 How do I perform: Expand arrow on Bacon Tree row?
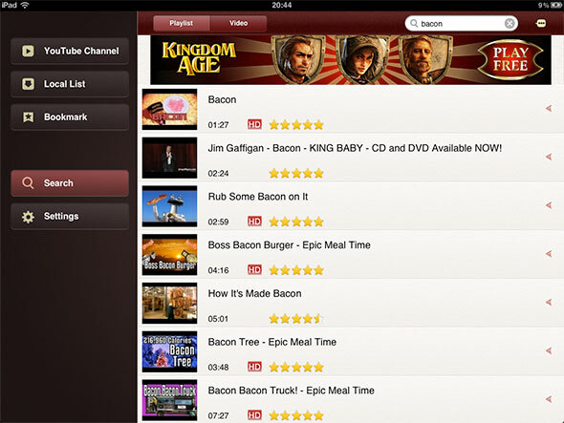[x=549, y=350]
